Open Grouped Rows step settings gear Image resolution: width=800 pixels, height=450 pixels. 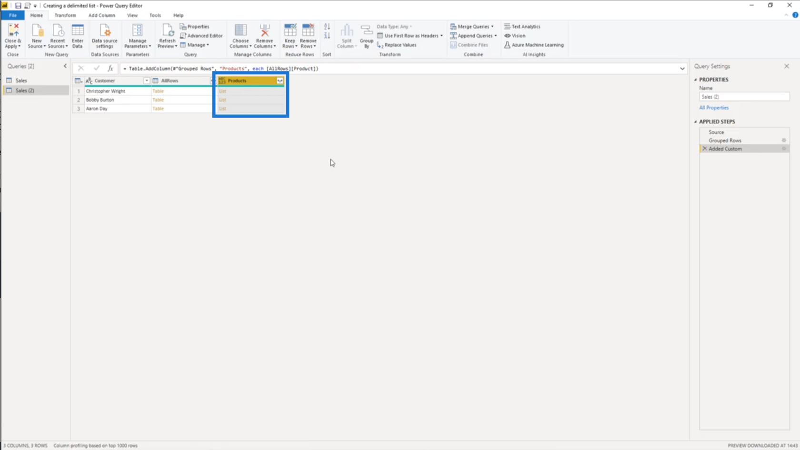[784, 140]
